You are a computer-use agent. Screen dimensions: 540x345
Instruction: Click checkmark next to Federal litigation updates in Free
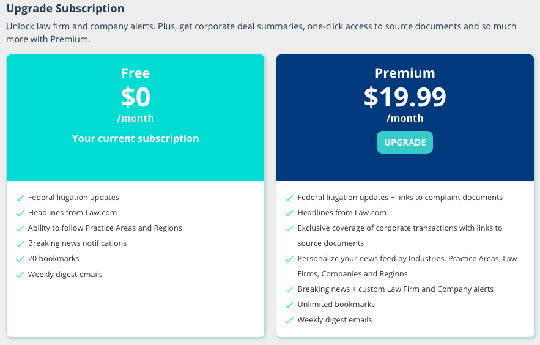pos(20,198)
